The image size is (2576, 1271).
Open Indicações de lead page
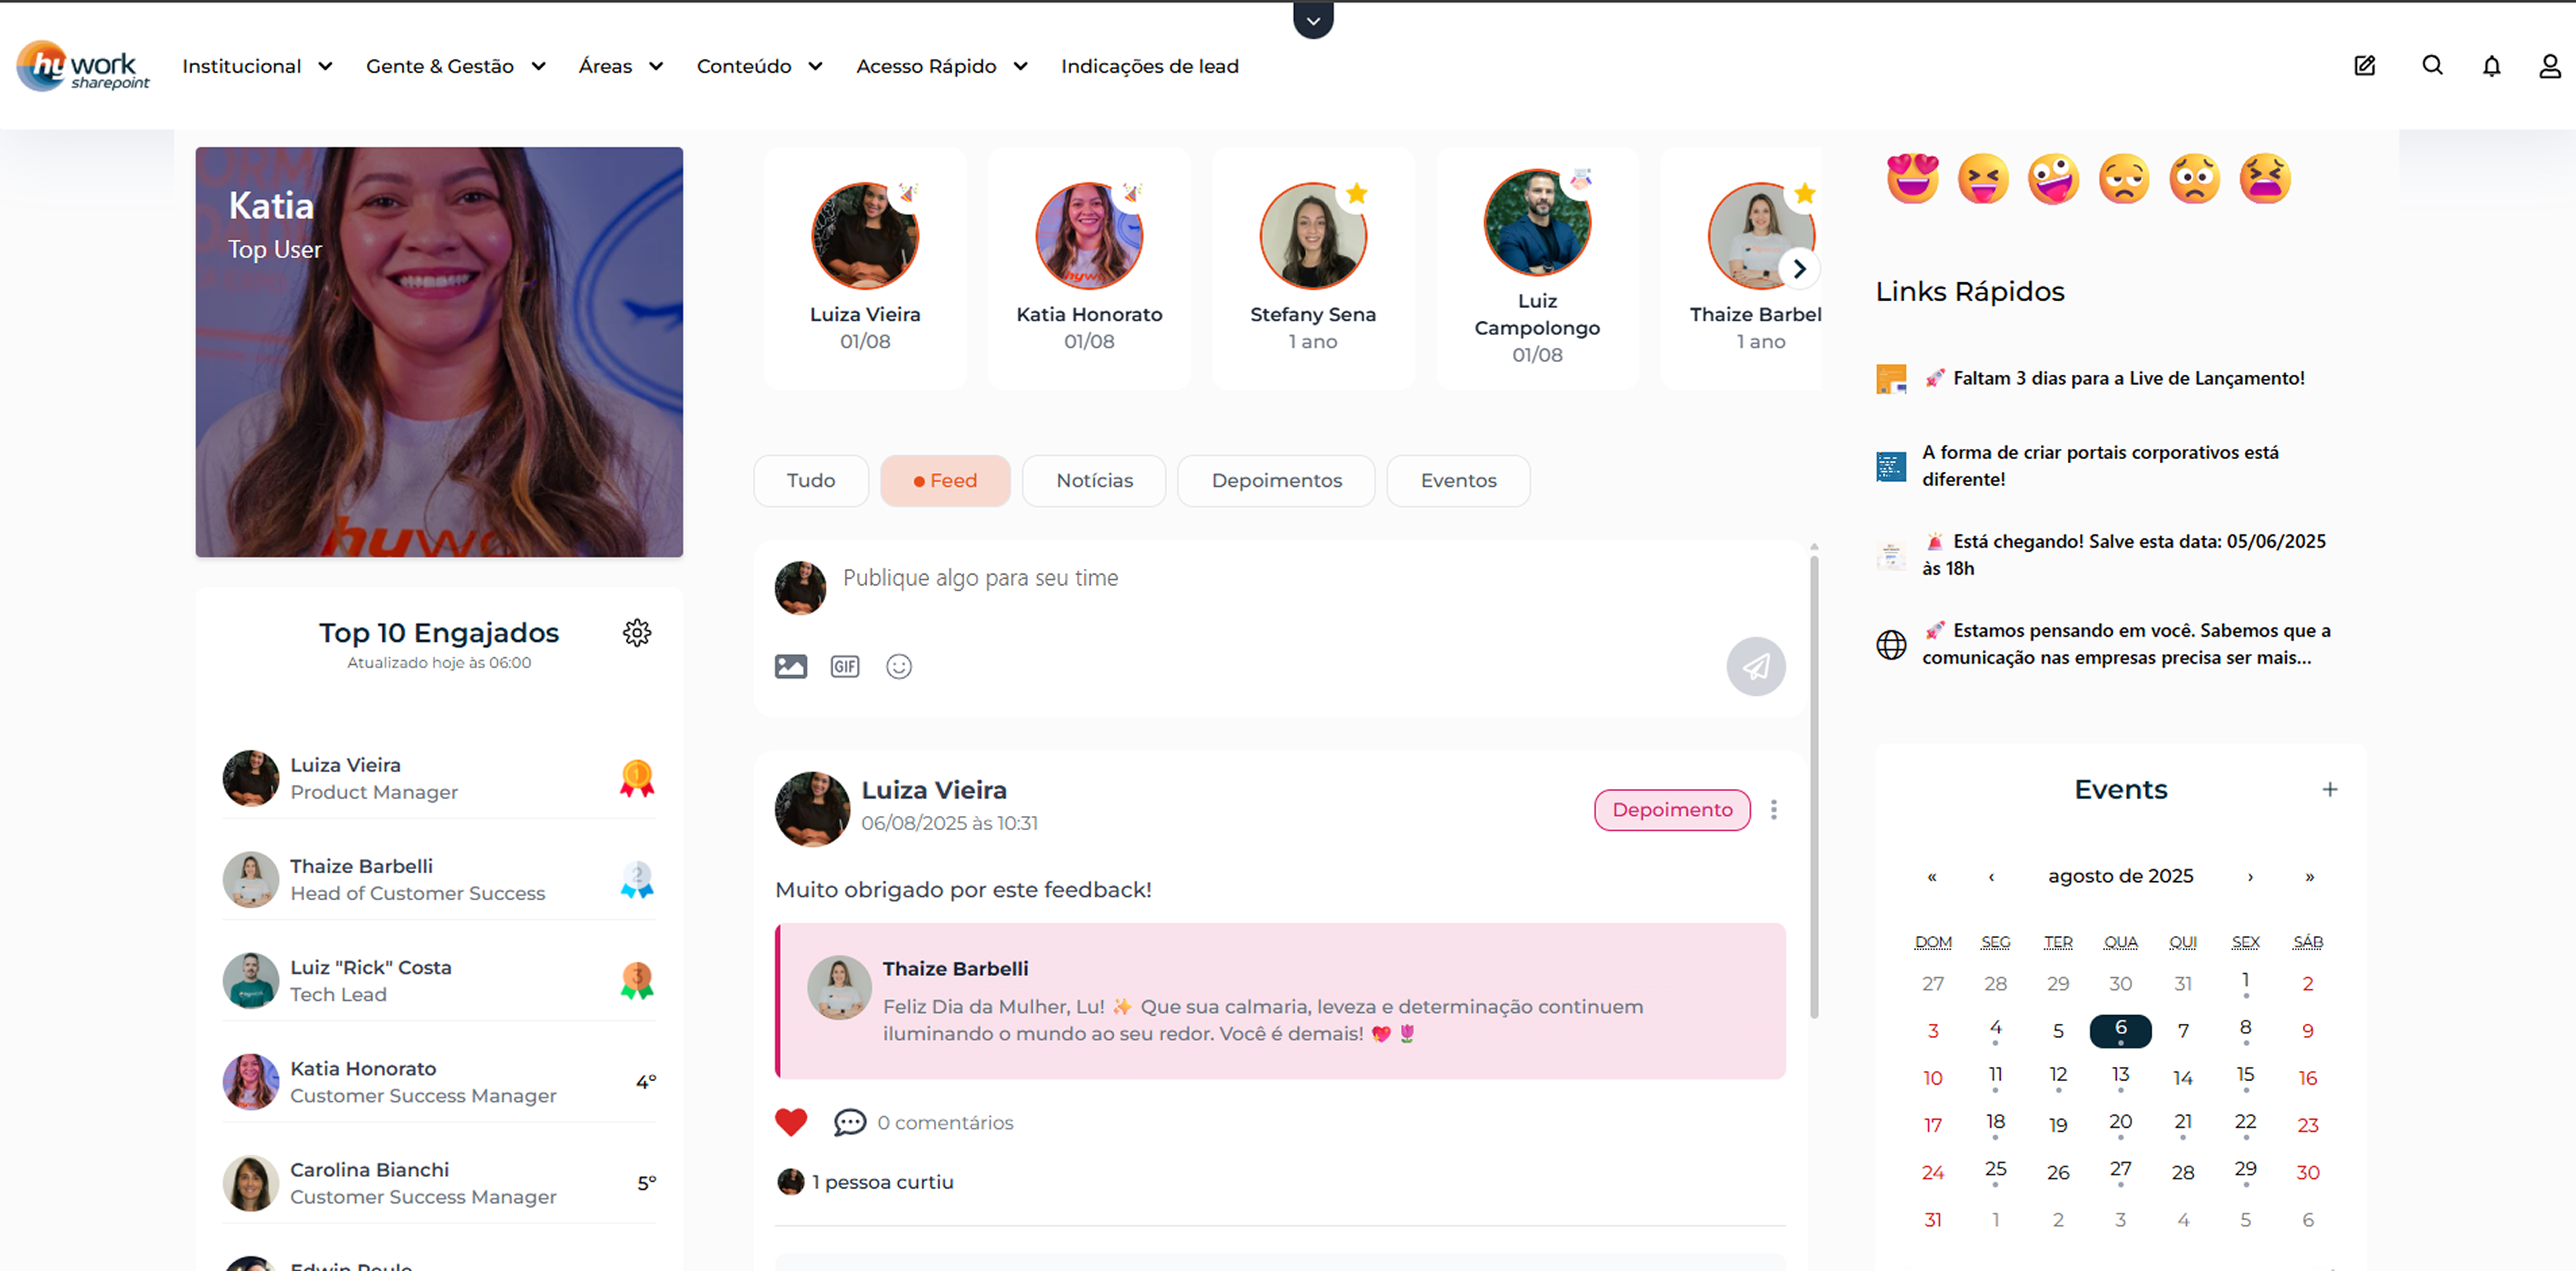point(1149,66)
